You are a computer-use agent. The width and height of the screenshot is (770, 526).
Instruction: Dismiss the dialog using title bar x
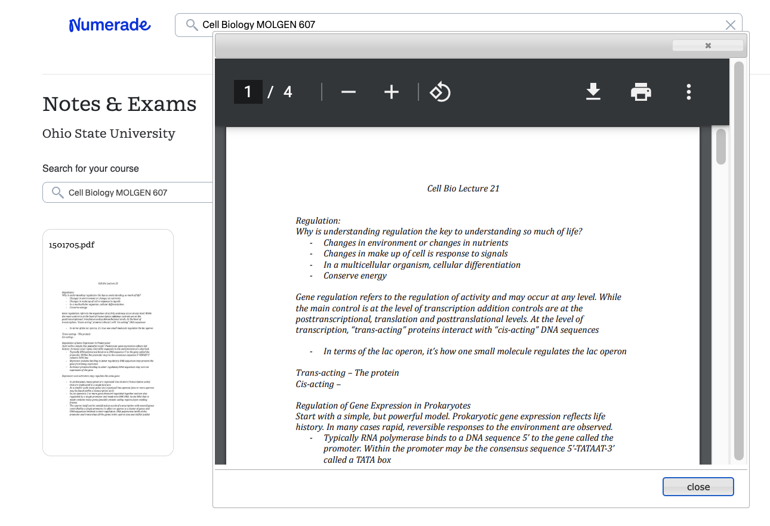pyautogui.click(x=708, y=45)
